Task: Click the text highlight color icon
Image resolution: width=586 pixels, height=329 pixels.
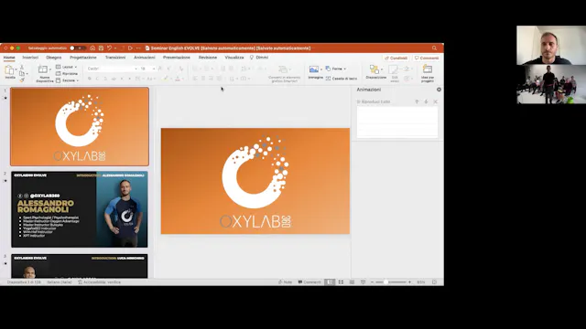Action: point(166,79)
